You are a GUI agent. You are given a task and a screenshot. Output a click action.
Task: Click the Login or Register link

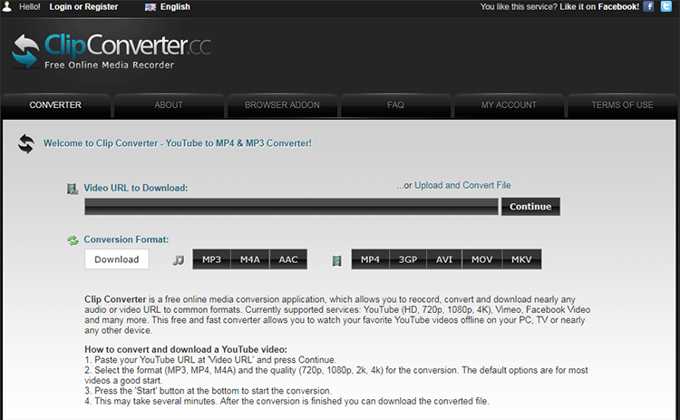(x=83, y=6)
